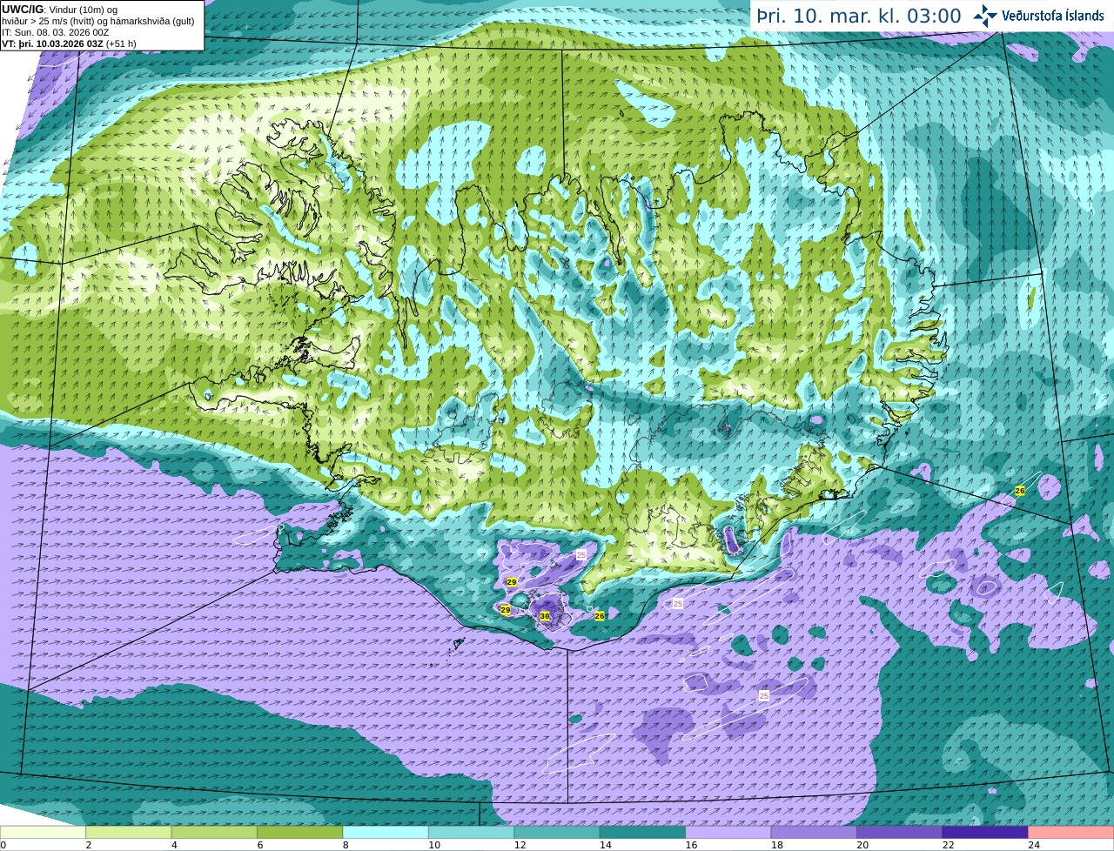Pick the 10–12 m/s turquoise legend swatch
Viewport: 1114px width, 851px height.
(472, 832)
